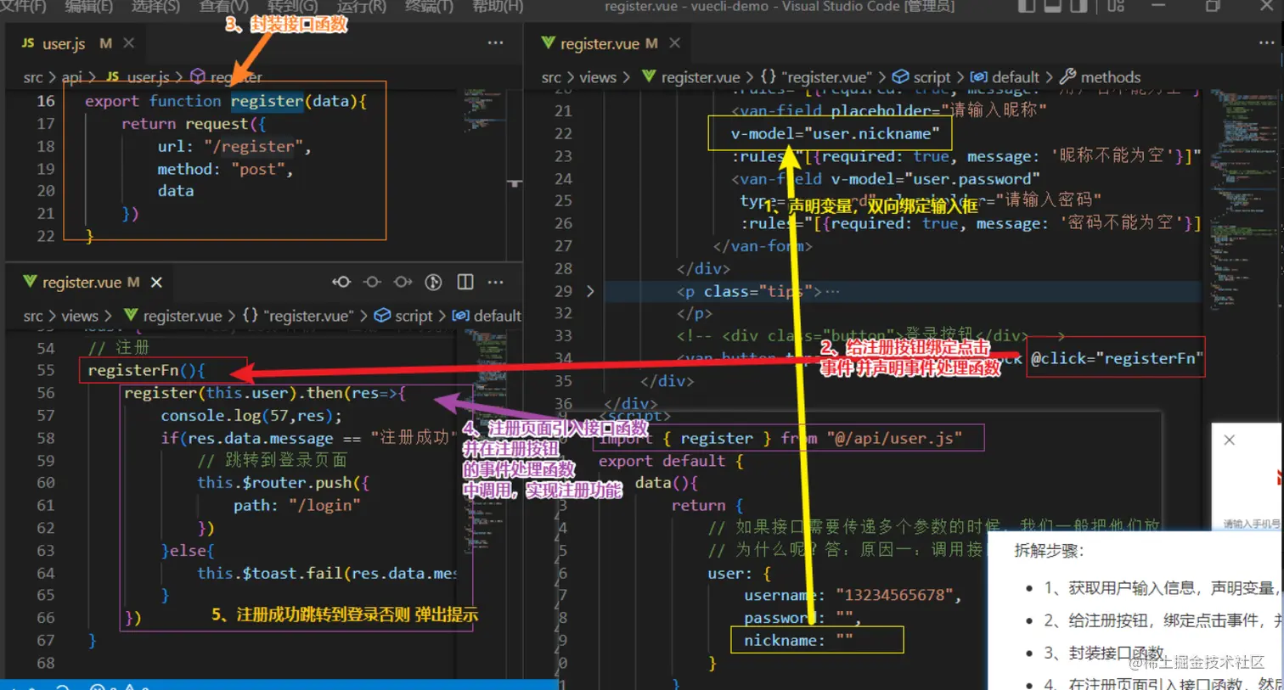Screen dimensions: 1284x690
Task: Click the register symbol cube icon in user.js breadcrumb
Action: click(x=198, y=76)
